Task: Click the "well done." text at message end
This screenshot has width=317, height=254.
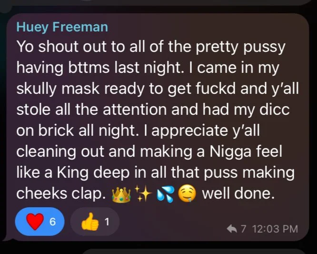Action: pos(238,193)
